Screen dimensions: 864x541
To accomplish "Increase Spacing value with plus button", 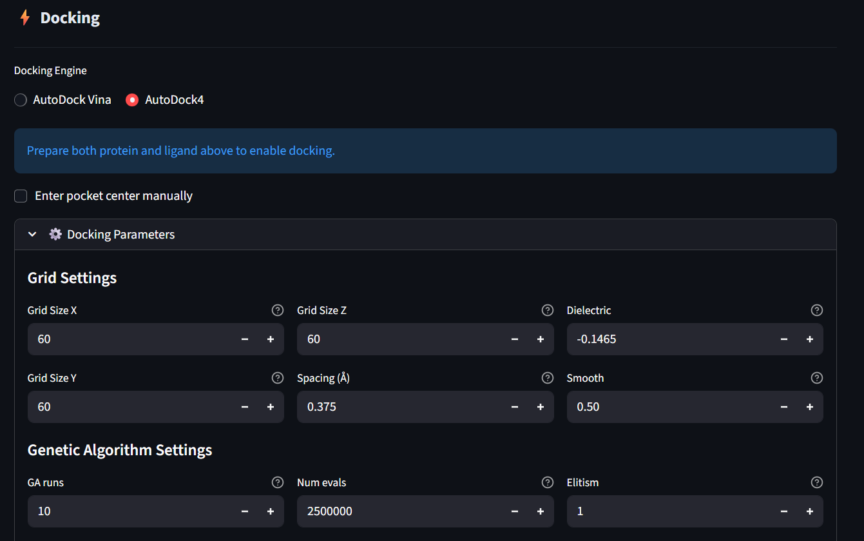I will (x=541, y=407).
